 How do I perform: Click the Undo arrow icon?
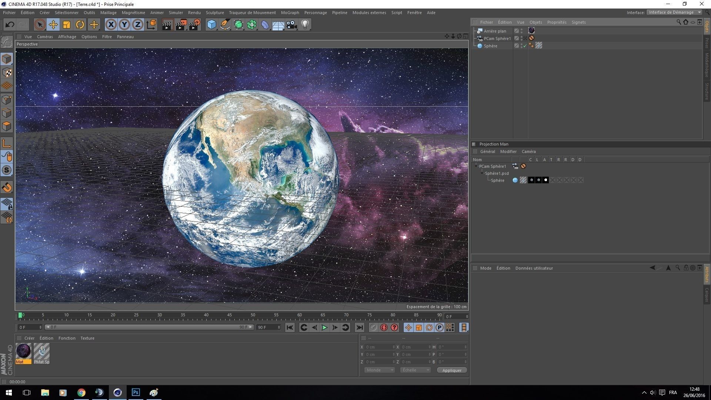[10, 25]
